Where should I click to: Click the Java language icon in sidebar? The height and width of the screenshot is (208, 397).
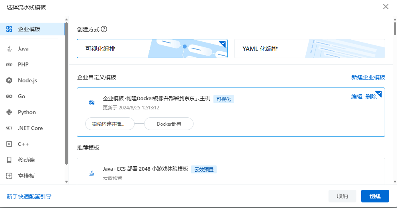coord(9,49)
